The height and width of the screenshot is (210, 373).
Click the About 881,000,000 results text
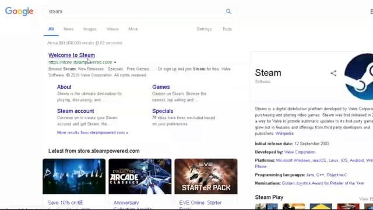coord(85,43)
